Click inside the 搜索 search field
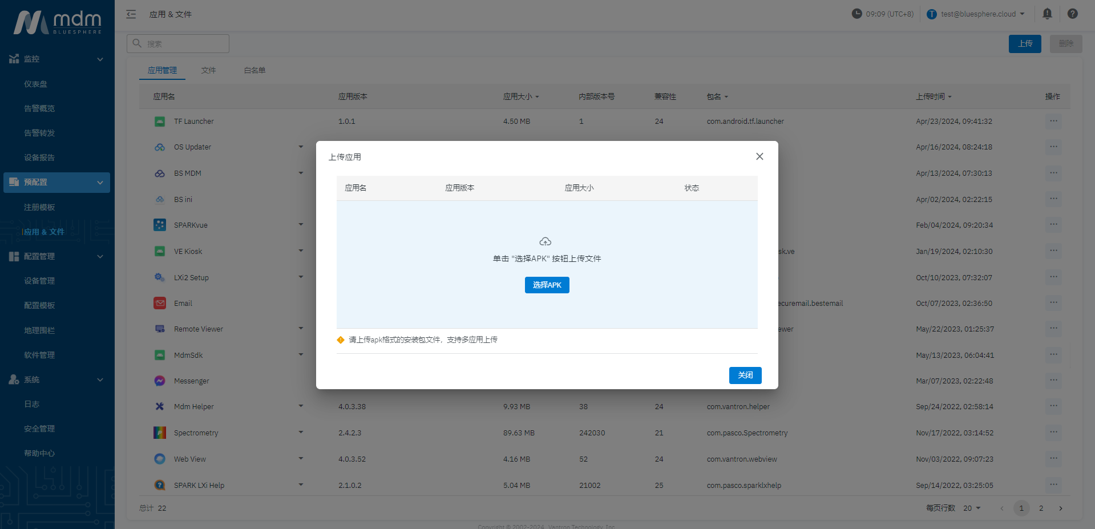1095x529 pixels. 177,43
